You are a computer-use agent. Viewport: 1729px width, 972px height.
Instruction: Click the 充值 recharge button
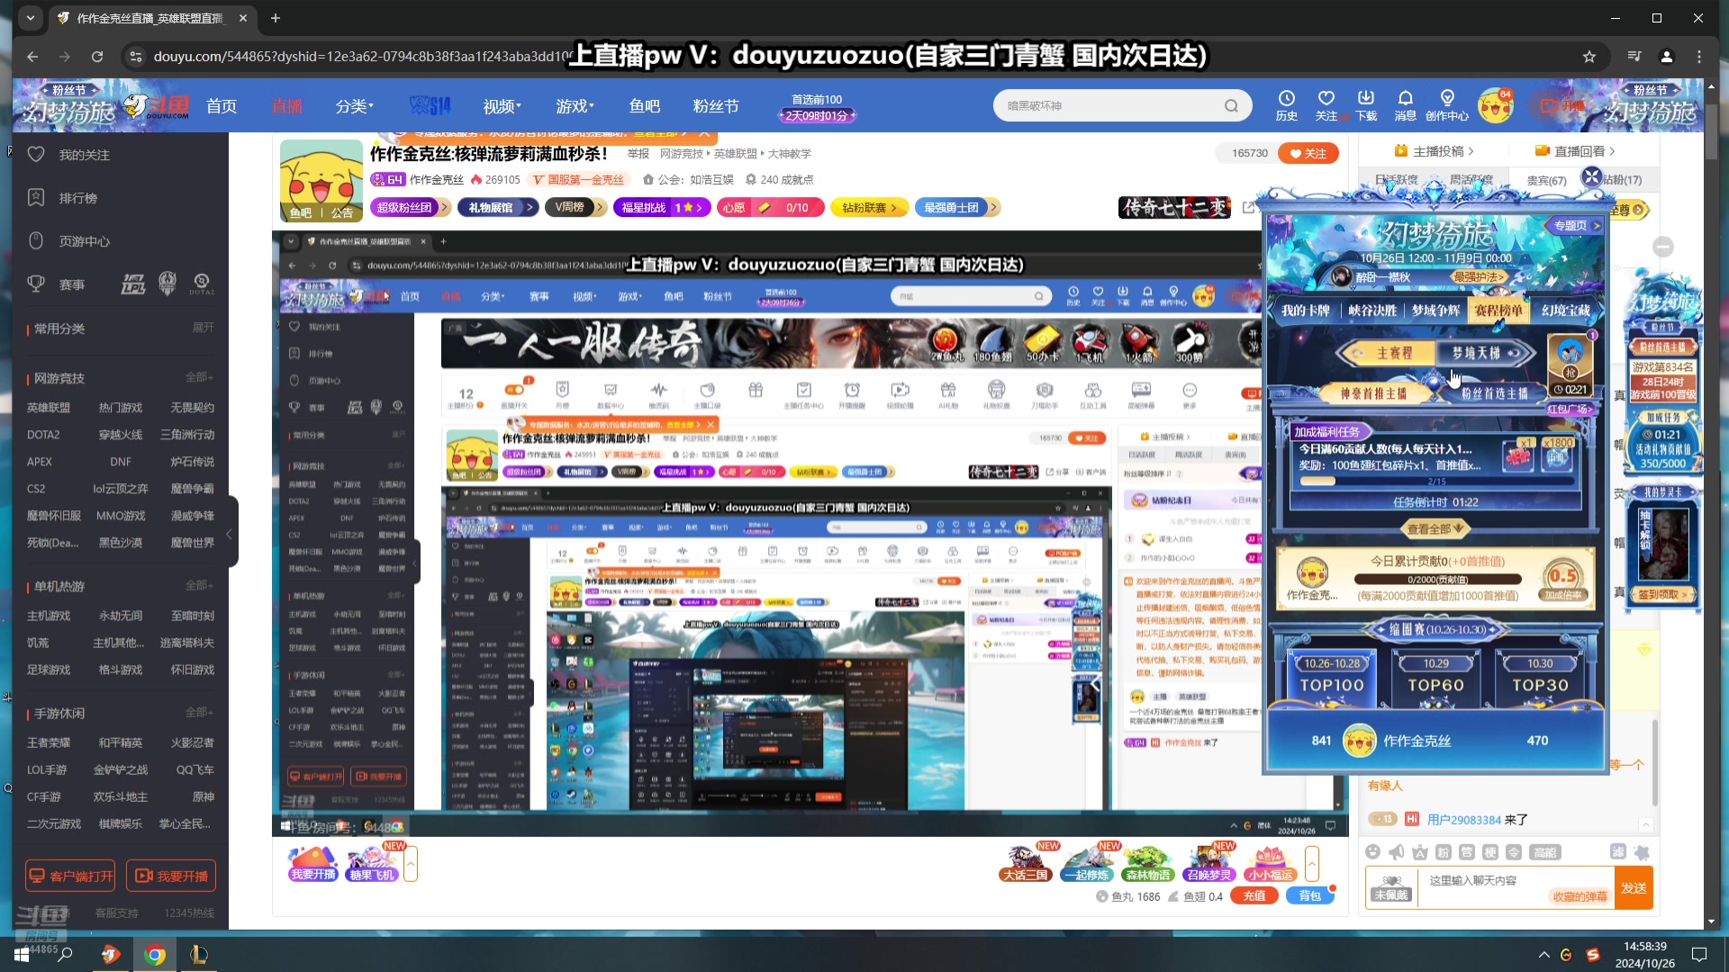coord(1254,895)
